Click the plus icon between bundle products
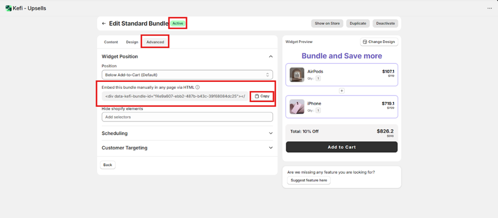Image resolution: width=498 pixels, height=218 pixels. pos(342,91)
